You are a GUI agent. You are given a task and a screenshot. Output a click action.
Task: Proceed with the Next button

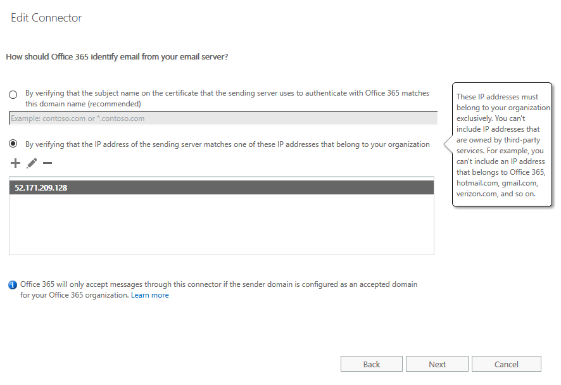437,364
